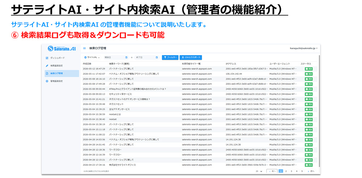Click success badge for 2026-04-28 12:18:36 row

[x=309, y=150]
